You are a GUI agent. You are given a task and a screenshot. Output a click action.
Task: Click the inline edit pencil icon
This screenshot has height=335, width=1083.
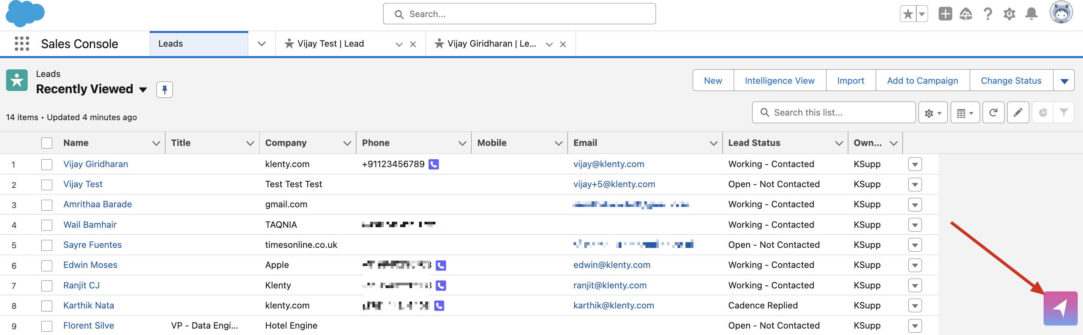[1017, 113]
